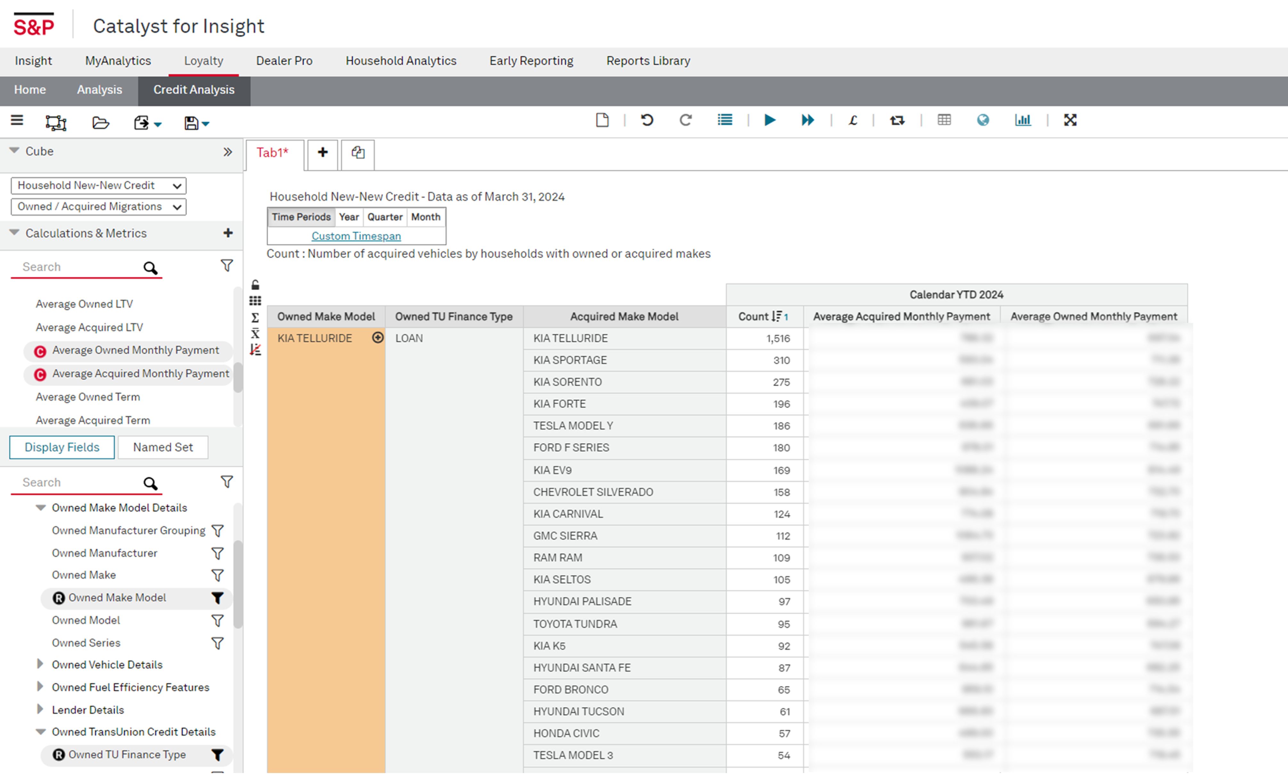The width and height of the screenshot is (1288, 774).
Task: Click the swap axes icon
Action: tap(897, 120)
